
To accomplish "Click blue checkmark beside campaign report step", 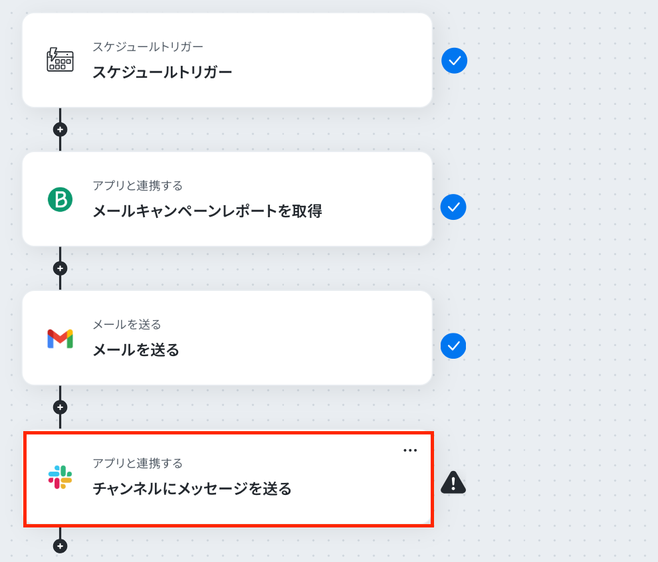I will [453, 207].
